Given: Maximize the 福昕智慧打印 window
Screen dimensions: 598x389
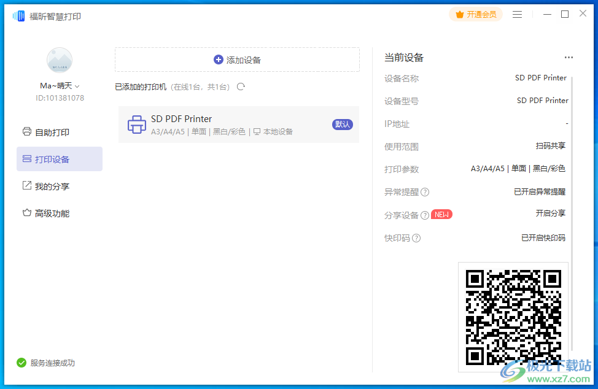Looking at the screenshot, I should coord(565,15).
